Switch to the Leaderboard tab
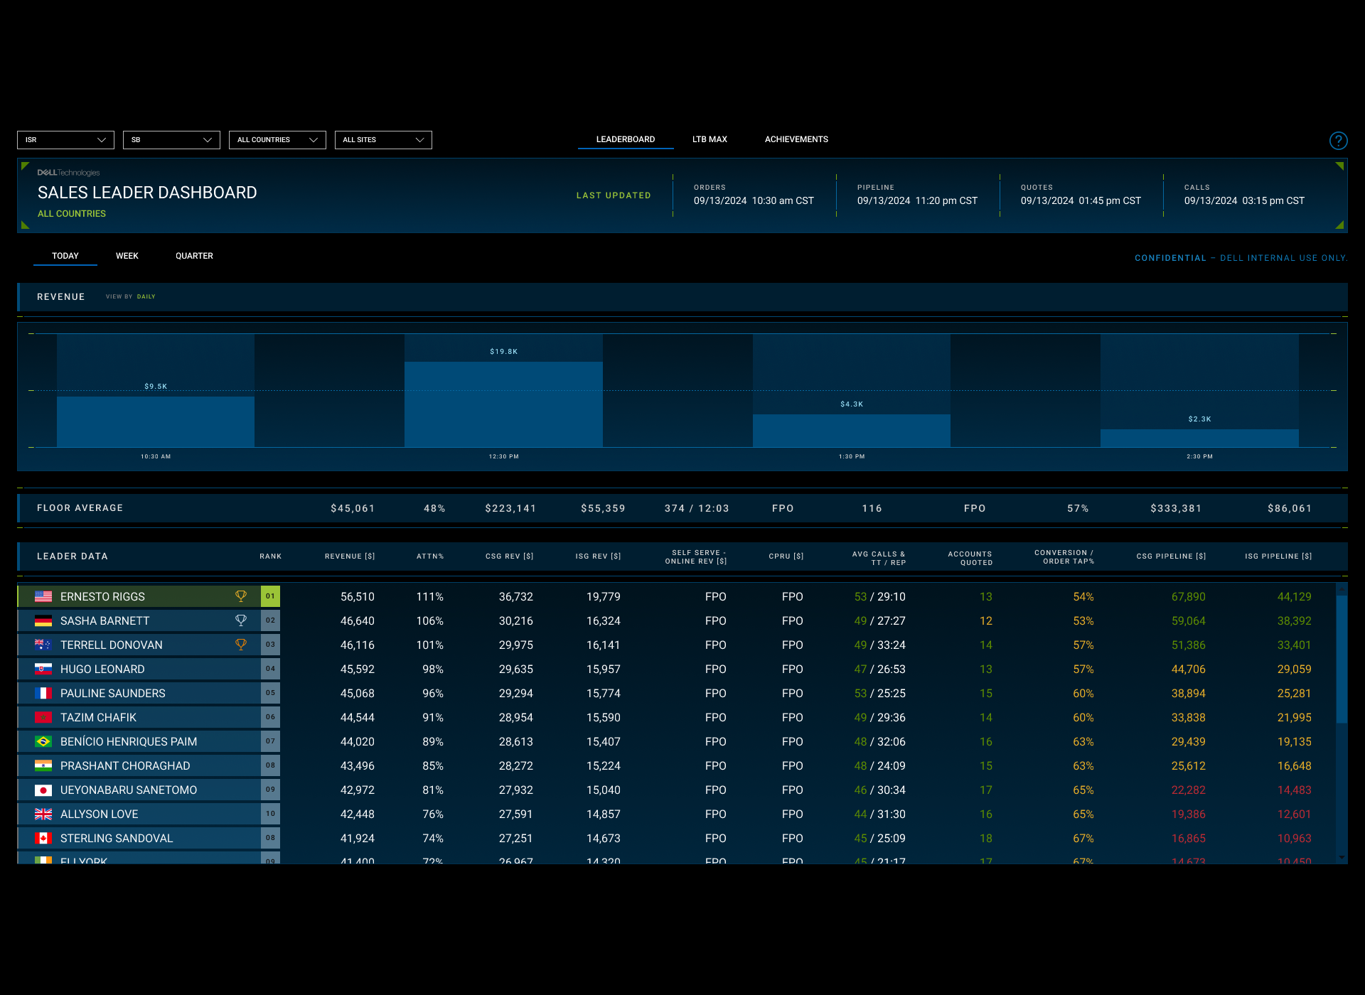Image resolution: width=1365 pixels, height=995 pixels. pos(626,139)
